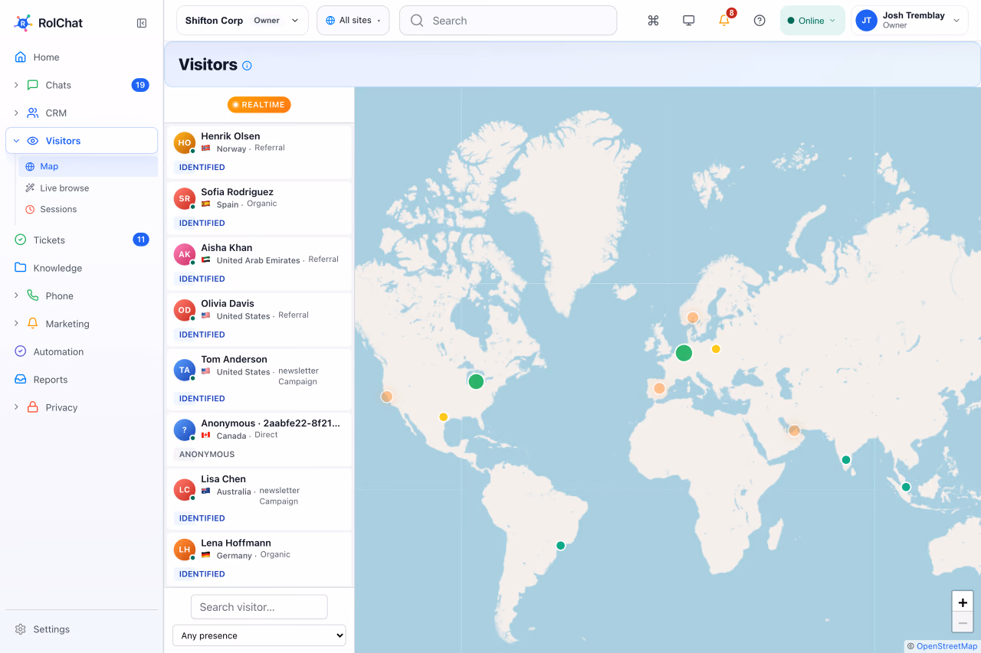Click Aisha Khan's AK avatar
The height and width of the screenshot is (653, 981).
click(x=185, y=254)
